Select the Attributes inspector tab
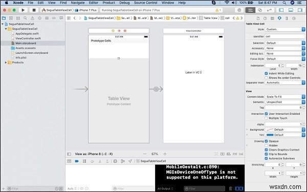 pos(279,18)
